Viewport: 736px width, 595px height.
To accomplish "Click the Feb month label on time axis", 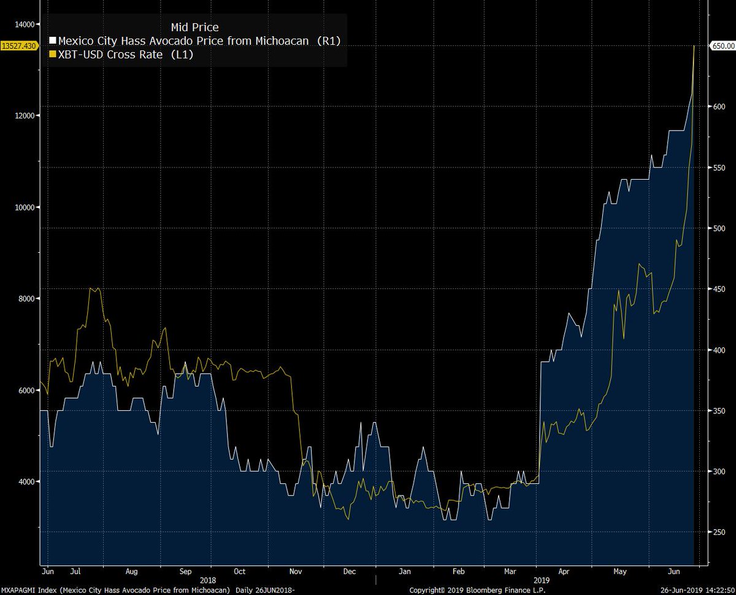I will tap(459, 571).
